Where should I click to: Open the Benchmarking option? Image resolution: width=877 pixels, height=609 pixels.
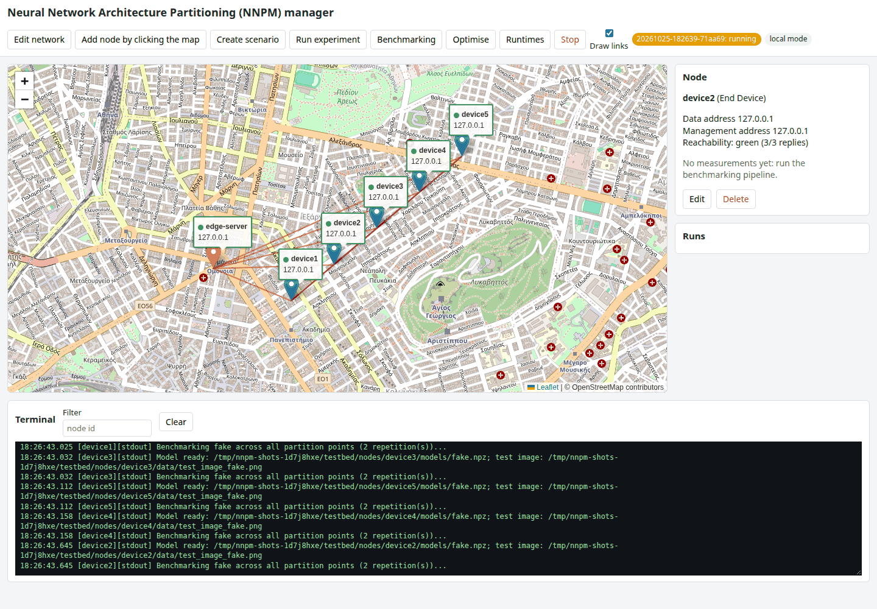(406, 40)
